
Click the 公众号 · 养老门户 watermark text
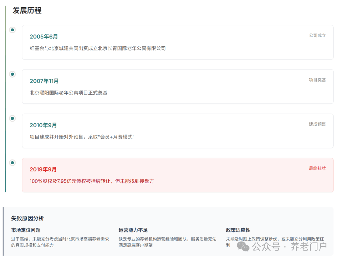(289, 247)
